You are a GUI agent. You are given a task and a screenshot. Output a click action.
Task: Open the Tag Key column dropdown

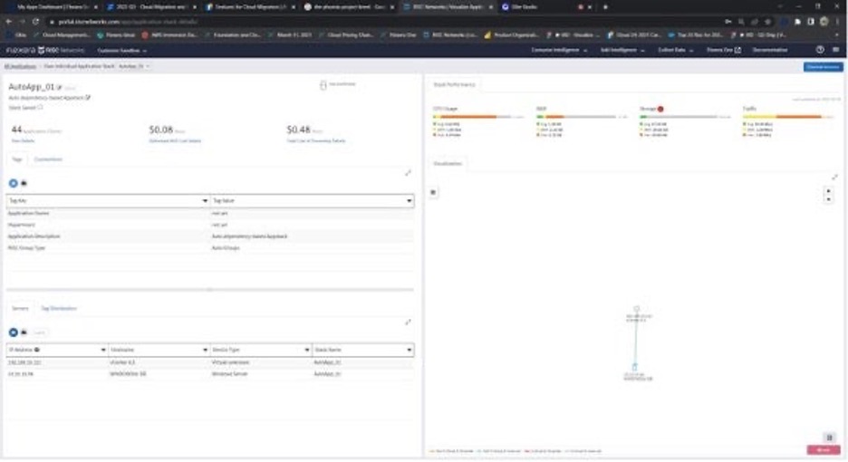click(204, 200)
